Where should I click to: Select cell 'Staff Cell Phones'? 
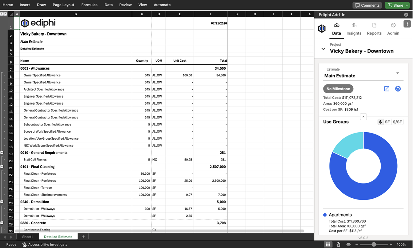pos(76,160)
